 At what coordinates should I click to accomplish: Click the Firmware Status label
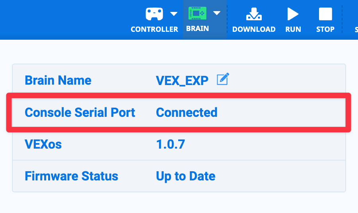point(71,176)
